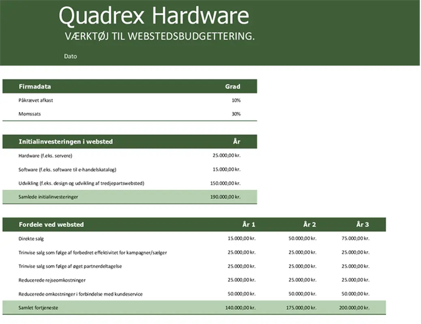Screen dimensions: 421x324
Task: Click the 150.000,00 kr. Udvikling value
Action: [x=226, y=183]
